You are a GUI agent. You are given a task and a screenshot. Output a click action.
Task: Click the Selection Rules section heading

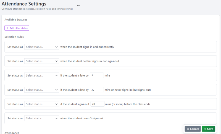(x=14, y=37)
